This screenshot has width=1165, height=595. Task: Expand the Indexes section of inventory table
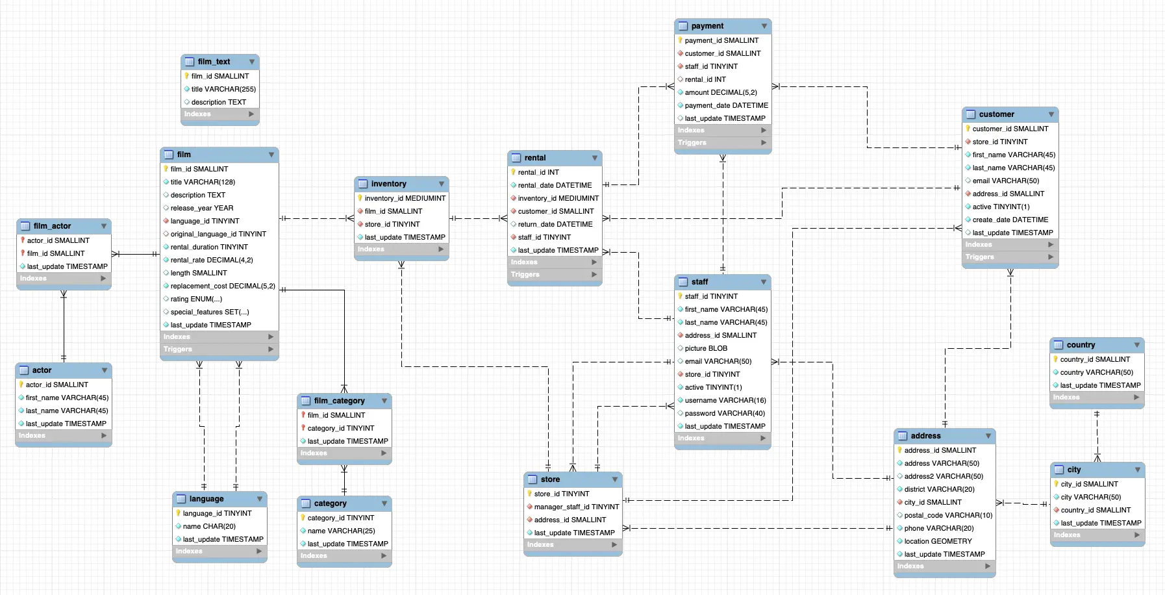point(441,249)
